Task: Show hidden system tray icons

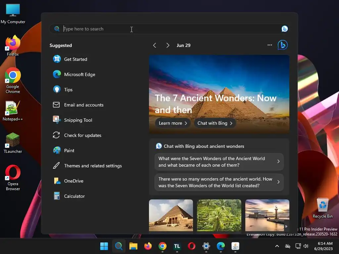Action: (277, 246)
